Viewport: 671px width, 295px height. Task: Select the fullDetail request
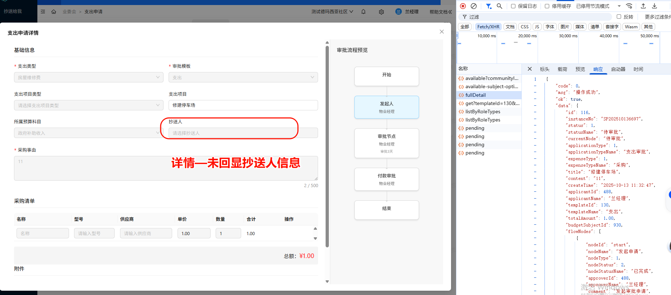pyautogui.click(x=489, y=95)
